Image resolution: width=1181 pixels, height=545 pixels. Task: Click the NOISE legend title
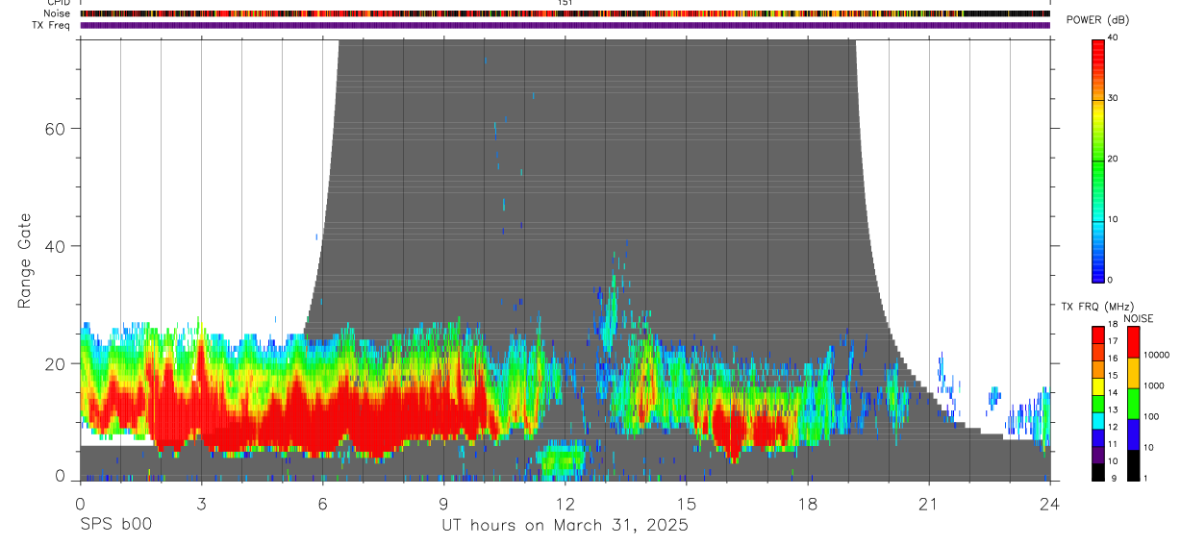(1138, 318)
